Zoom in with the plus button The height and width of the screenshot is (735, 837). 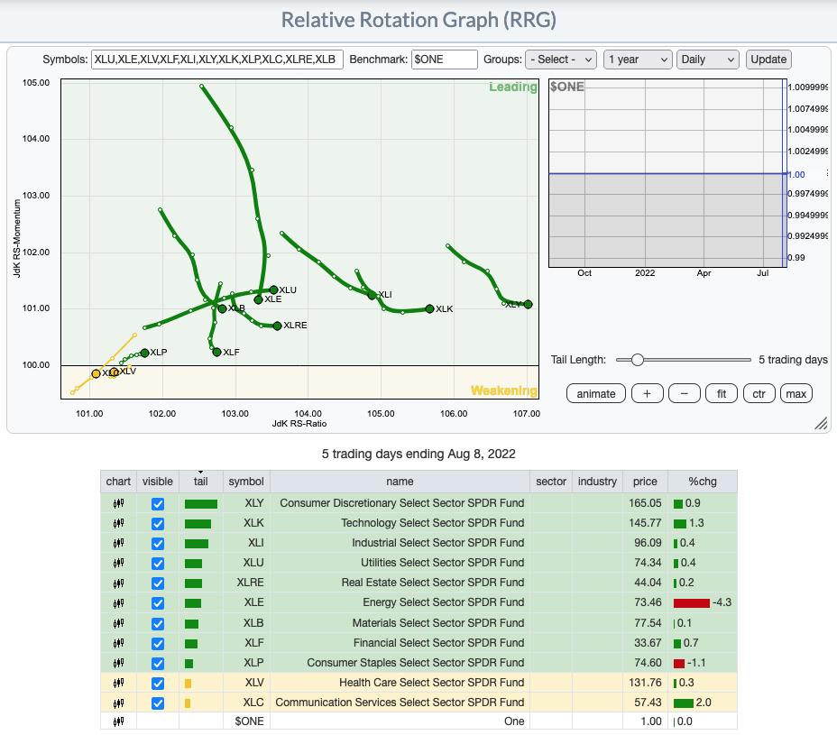pos(647,394)
